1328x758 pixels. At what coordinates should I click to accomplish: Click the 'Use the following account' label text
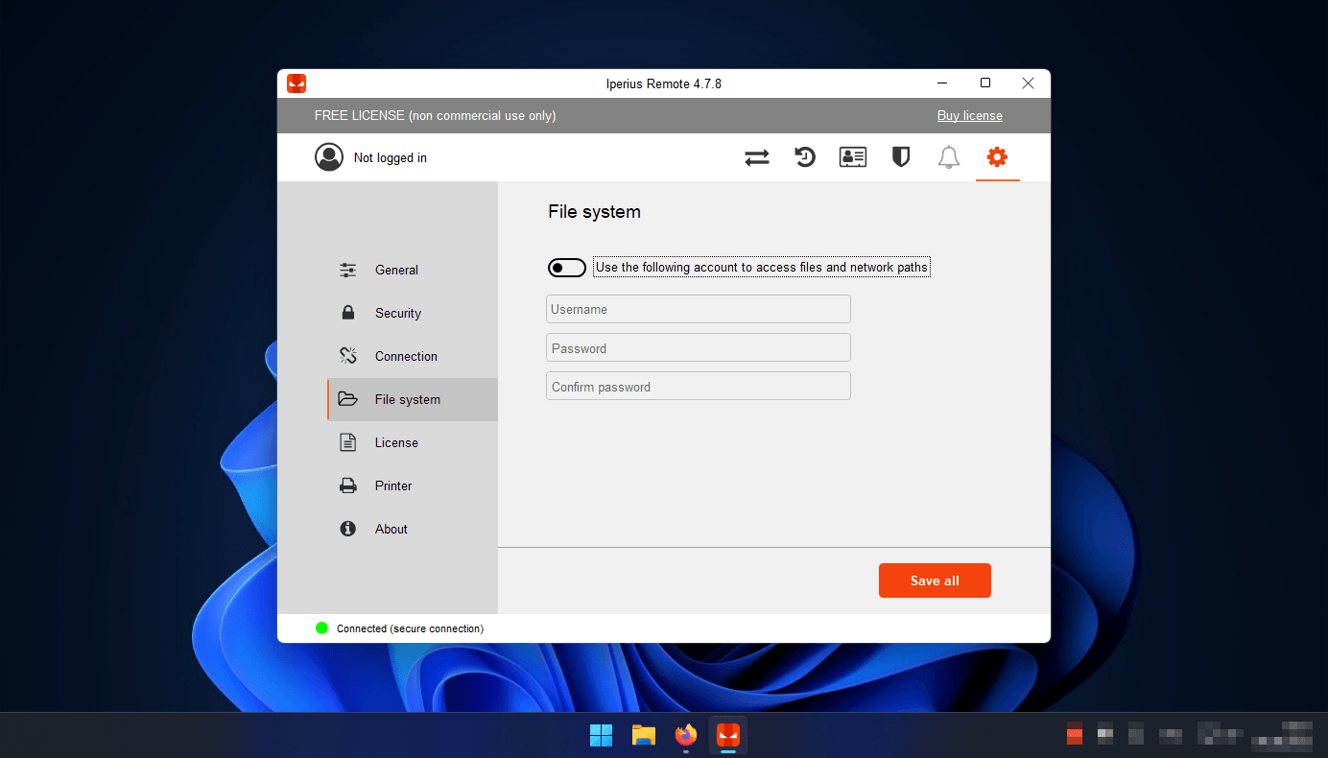pos(762,268)
